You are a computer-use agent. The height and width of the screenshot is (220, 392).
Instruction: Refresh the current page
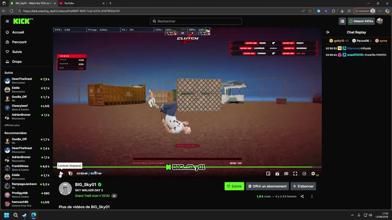pyautogui.click(x=12, y=11)
